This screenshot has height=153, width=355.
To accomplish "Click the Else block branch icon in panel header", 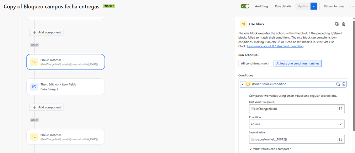I will [244, 24].
